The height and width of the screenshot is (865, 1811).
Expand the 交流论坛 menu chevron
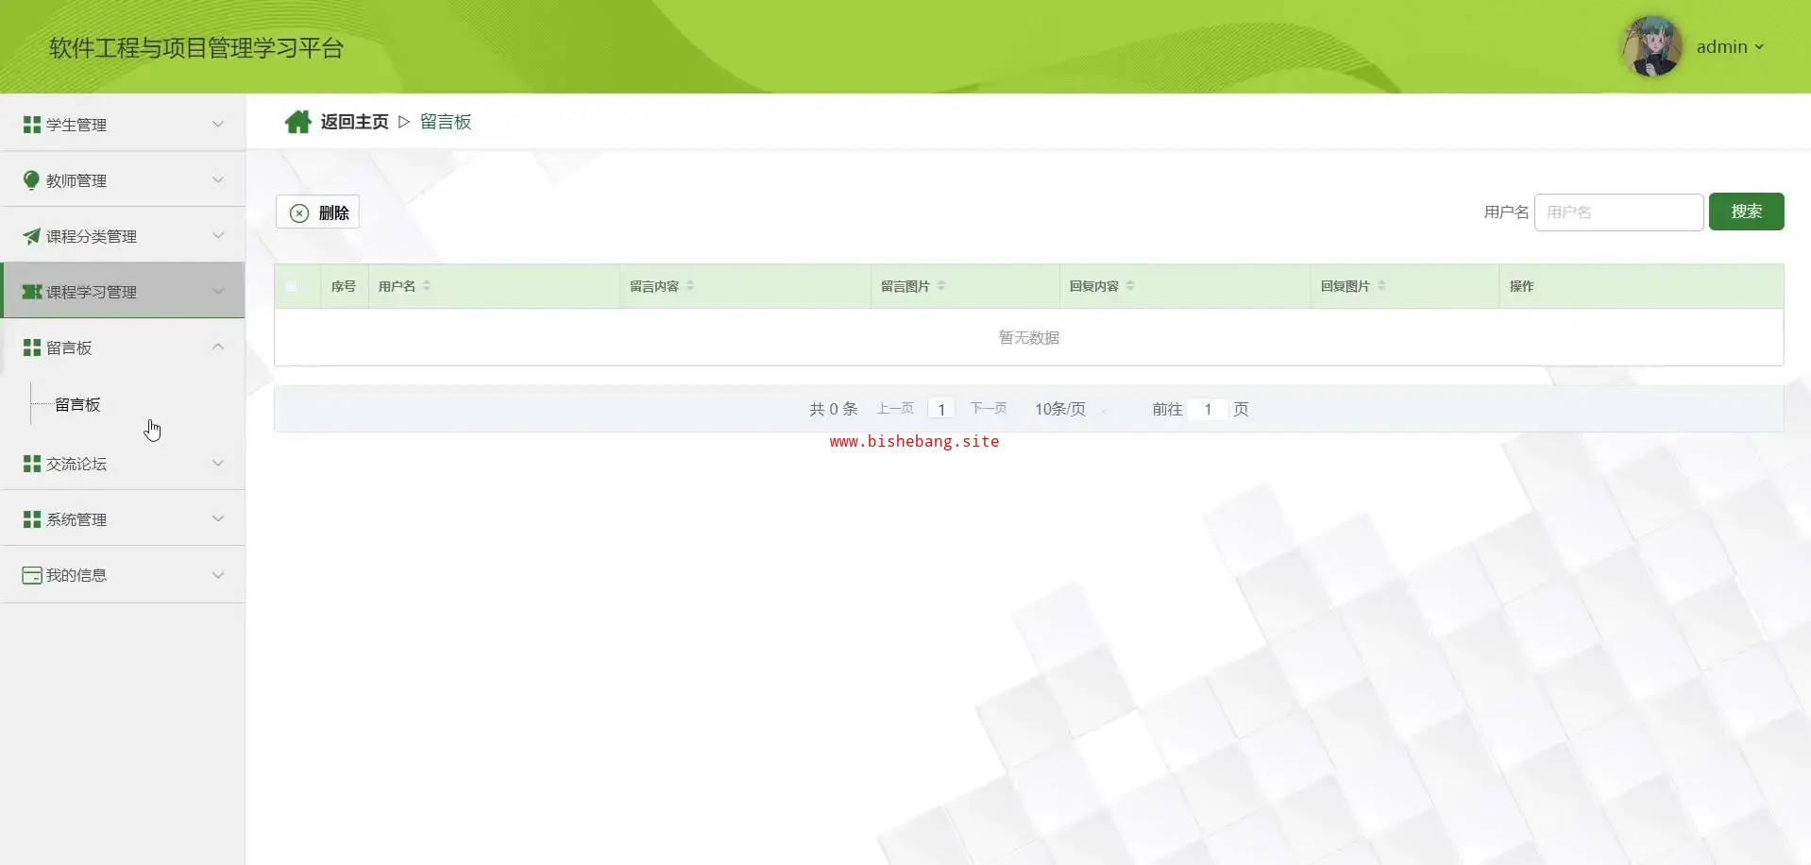coord(218,463)
